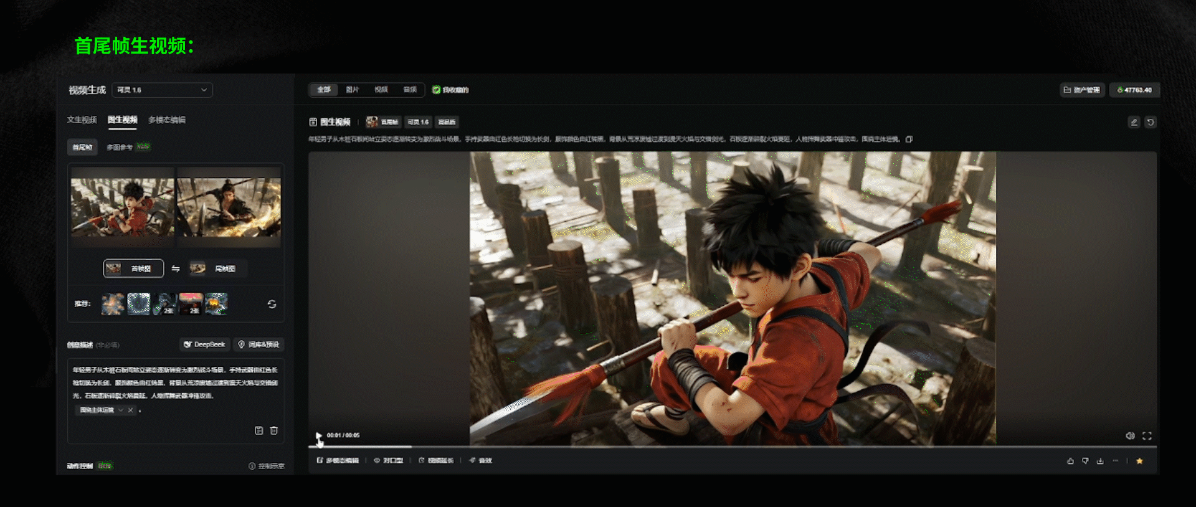Viewport: 1196px width, 507px height.
Task: Save the prompt with the disk icon
Action: click(259, 430)
